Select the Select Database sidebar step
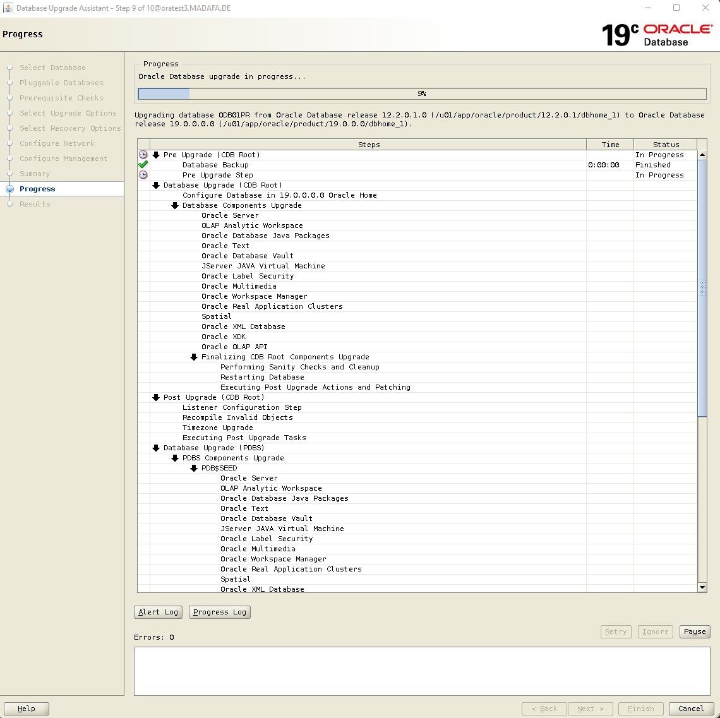Viewport: 720px width, 718px height. [52, 68]
